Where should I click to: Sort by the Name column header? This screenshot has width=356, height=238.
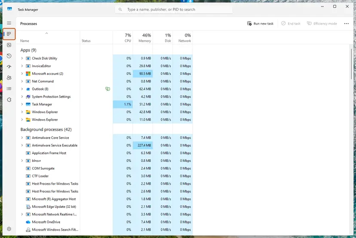(x=48, y=37)
